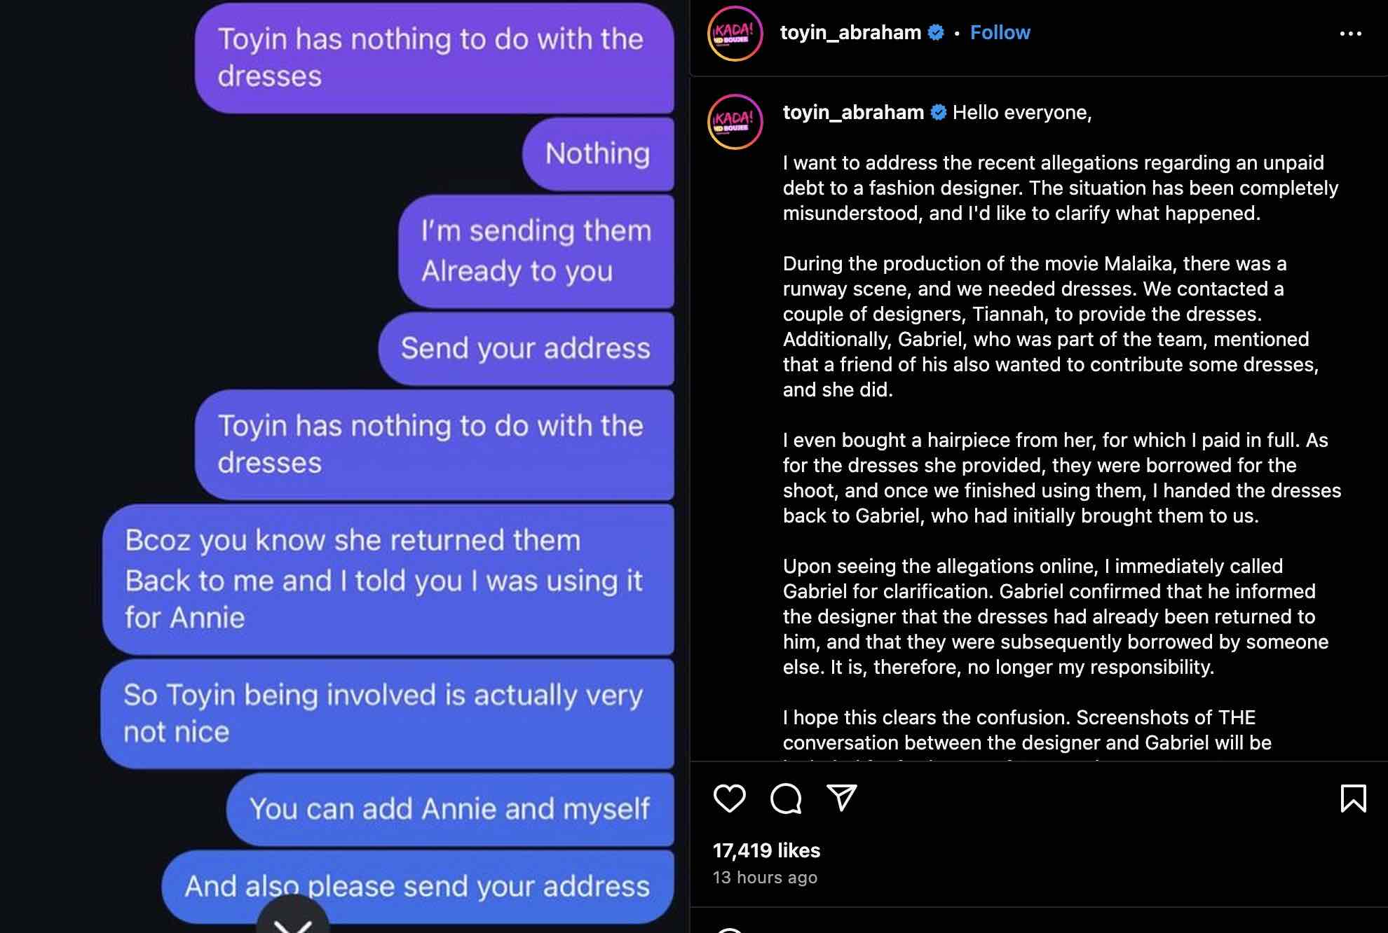The width and height of the screenshot is (1388, 933).
Task: Click the 'Nothing' chat bubble
Action: pyautogui.click(x=598, y=154)
